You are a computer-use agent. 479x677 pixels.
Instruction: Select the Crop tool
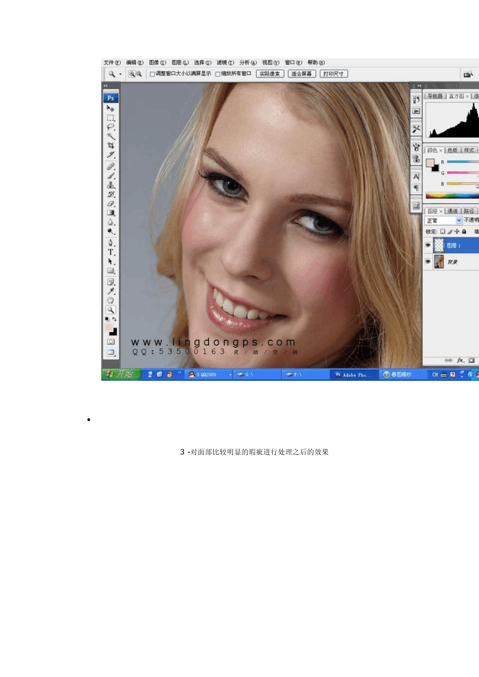110,145
